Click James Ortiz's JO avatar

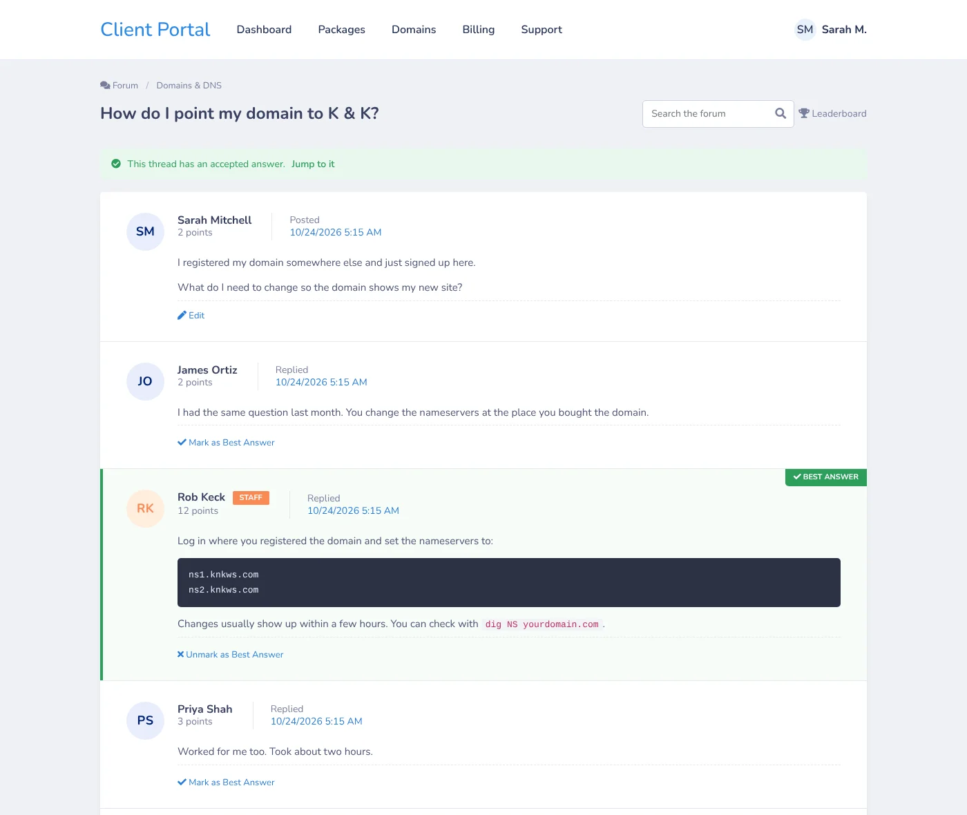point(145,381)
